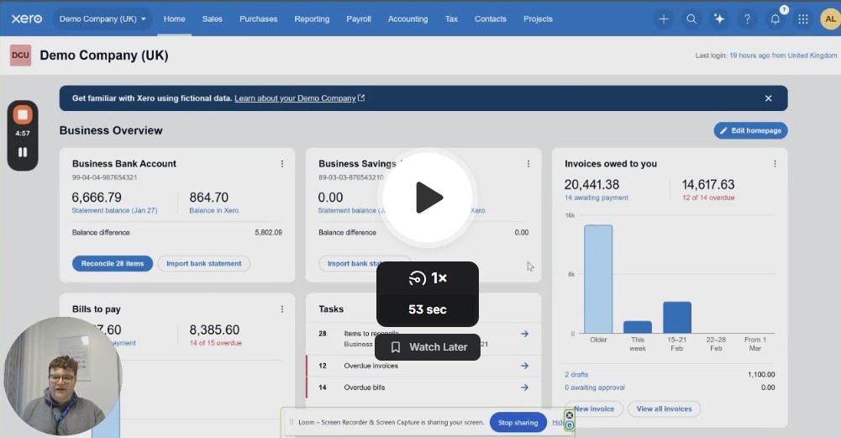Open Learn about your Demo Company link
The width and height of the screenshot is (841, 438).
[295, 98]
